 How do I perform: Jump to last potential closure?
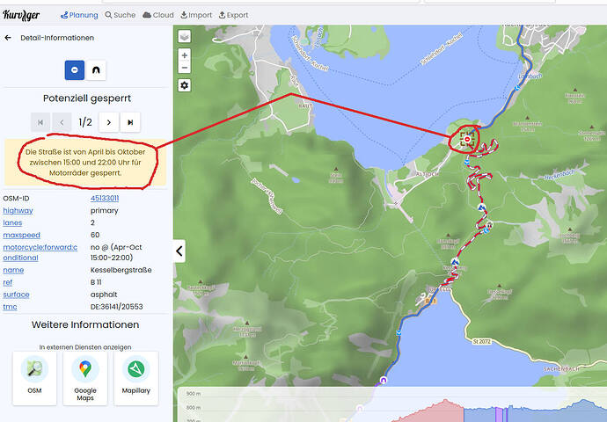[130, 122]
